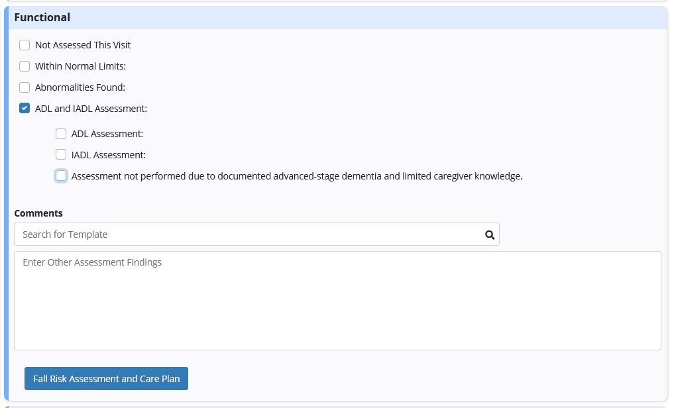Viewport: 674px width, 408px height.
Task: Click the 'ADL Assessment:' label text
Action: pos(107,134)
